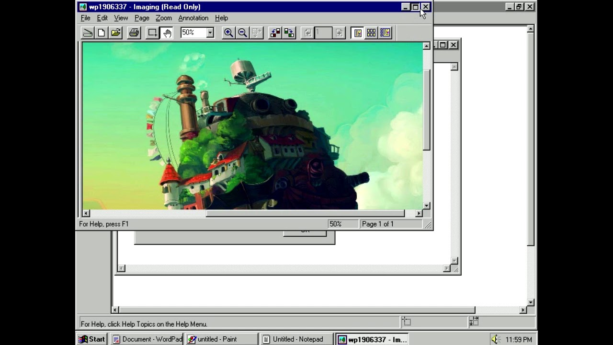
Task: Close the Imaging window
Action: (425, 7)
